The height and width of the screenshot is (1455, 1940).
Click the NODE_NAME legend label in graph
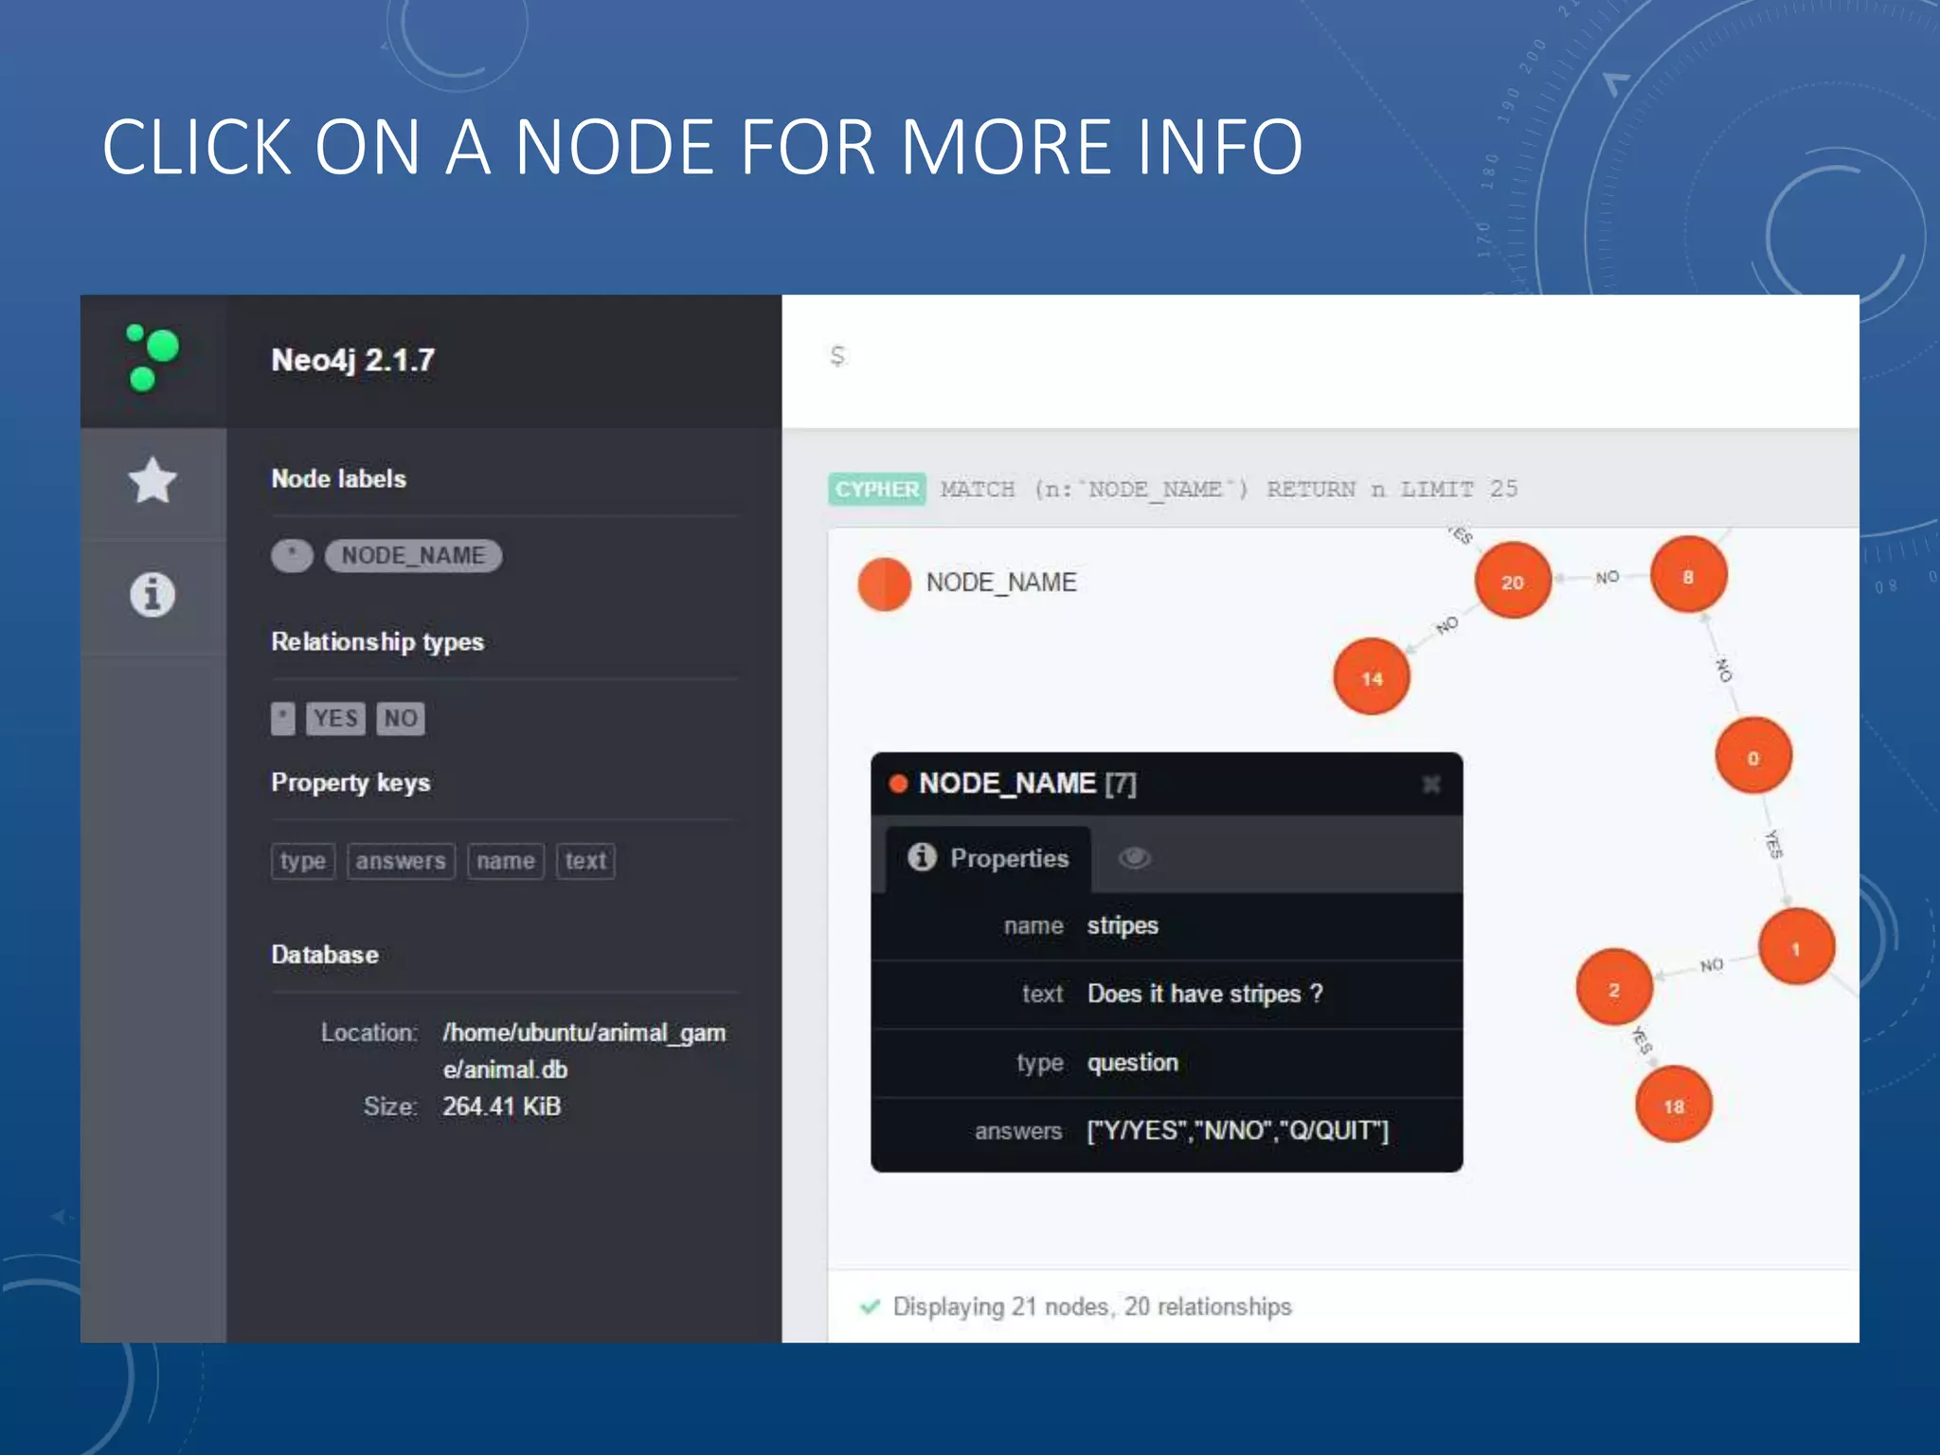[1001, 583]
